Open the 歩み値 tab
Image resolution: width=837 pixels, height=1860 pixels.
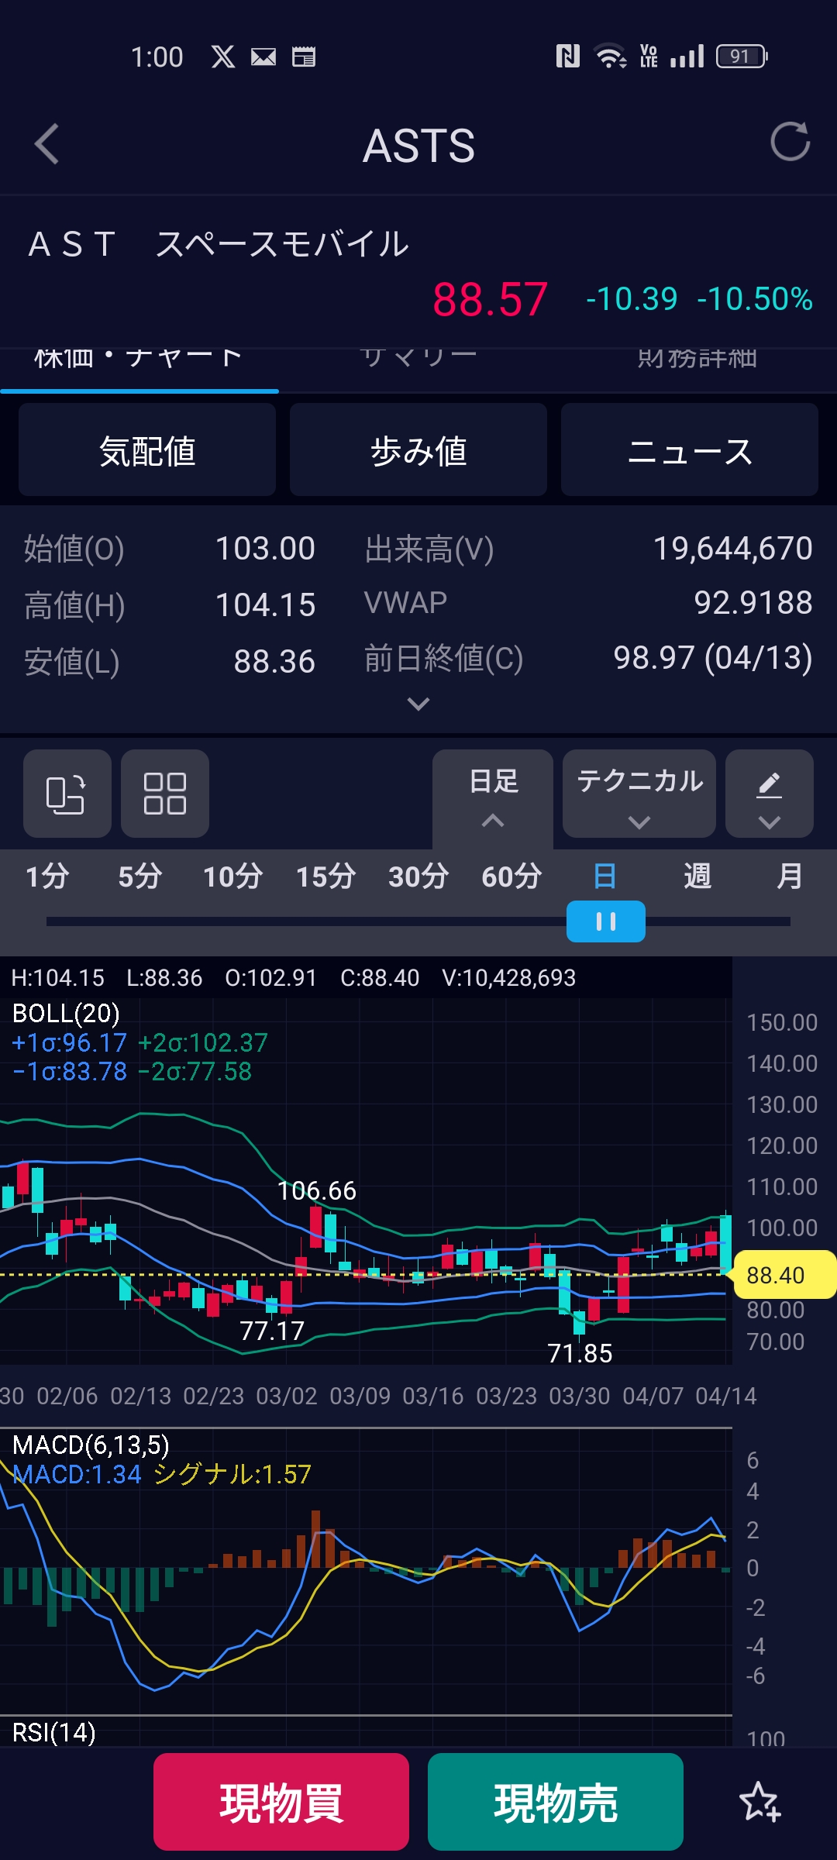click(418, 450)
